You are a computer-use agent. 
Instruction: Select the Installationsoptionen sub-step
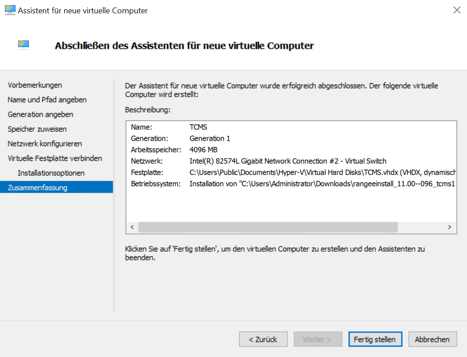coord(51,173)
